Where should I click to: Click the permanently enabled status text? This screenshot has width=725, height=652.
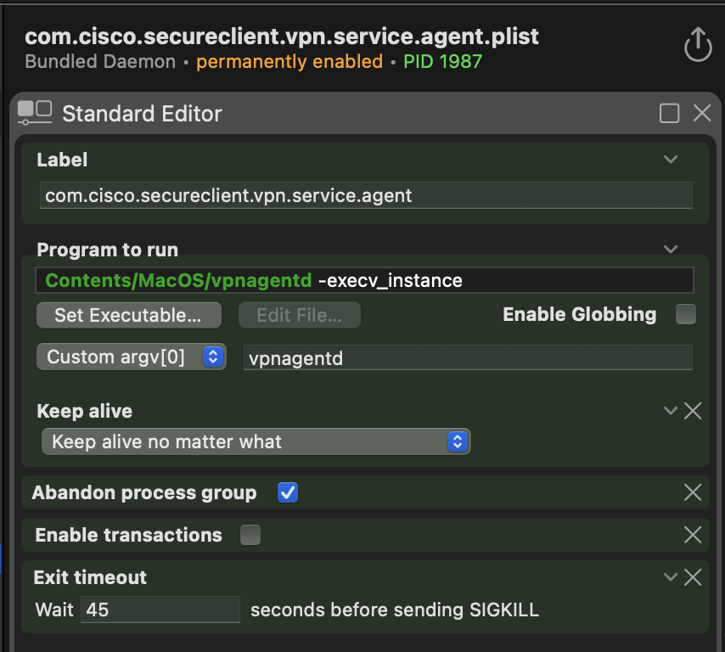[x=289, y=61]
